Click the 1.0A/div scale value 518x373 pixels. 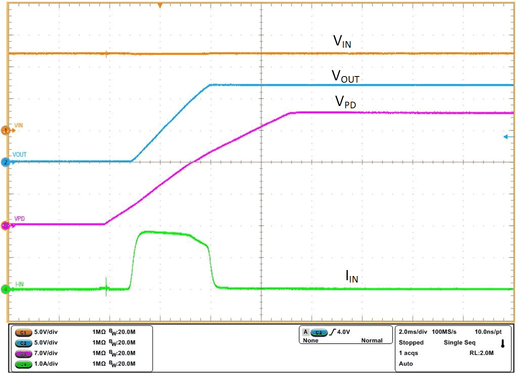click(x=46, y=364)
